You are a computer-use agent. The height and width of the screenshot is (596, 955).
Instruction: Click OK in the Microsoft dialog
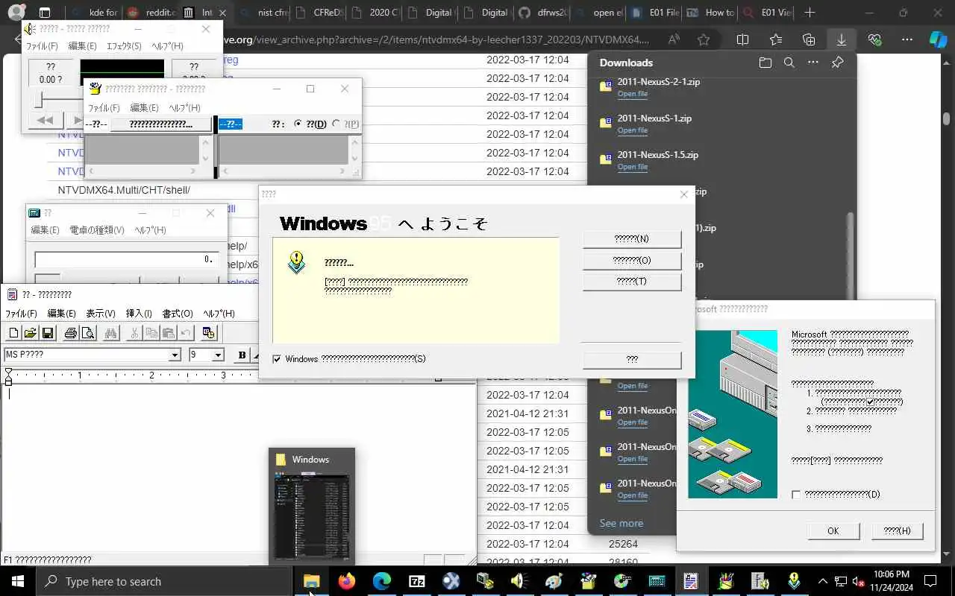833,531
